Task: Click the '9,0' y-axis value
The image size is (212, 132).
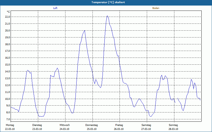Action: pyautogui.click(x=8, y=106)
